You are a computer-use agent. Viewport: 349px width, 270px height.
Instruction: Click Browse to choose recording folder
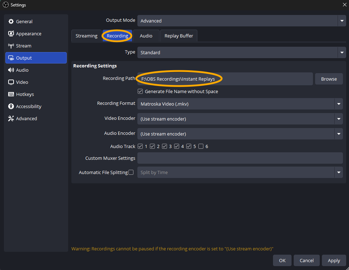tap(329, 79)
